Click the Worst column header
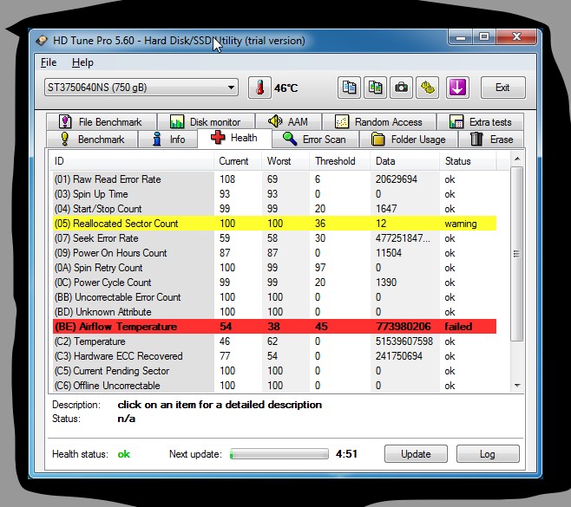The image size is (571, 507). [285, 161]
